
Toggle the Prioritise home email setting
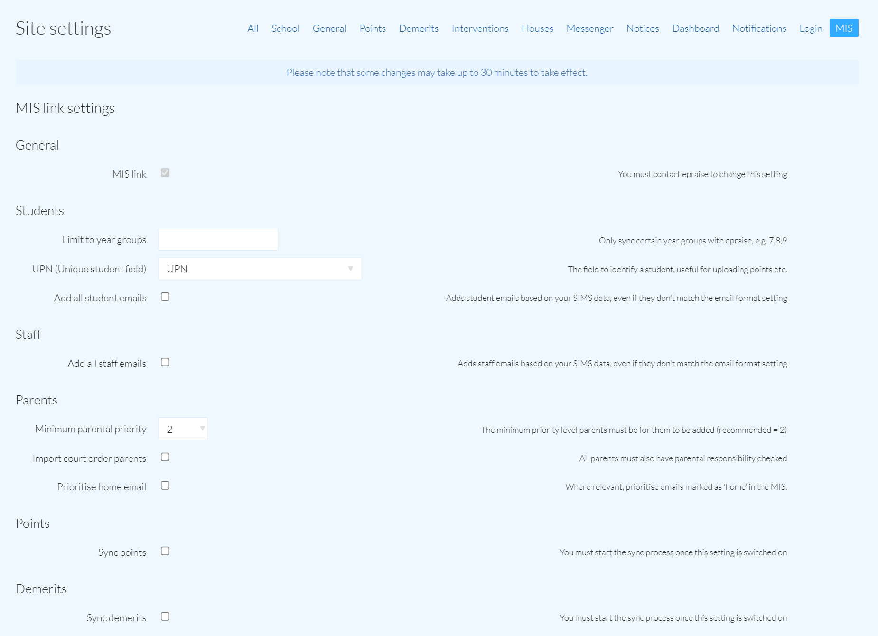point(165,486)
